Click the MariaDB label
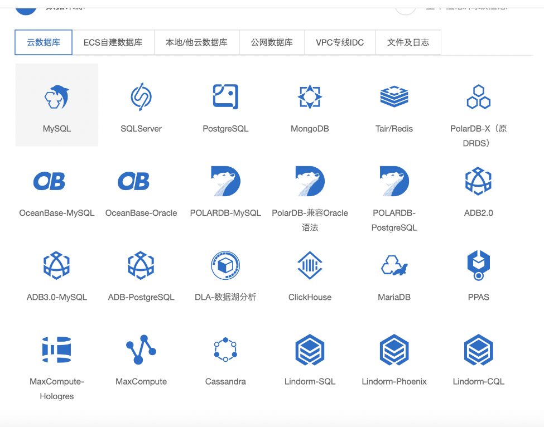Screen dimensions: 544x427 394,297
